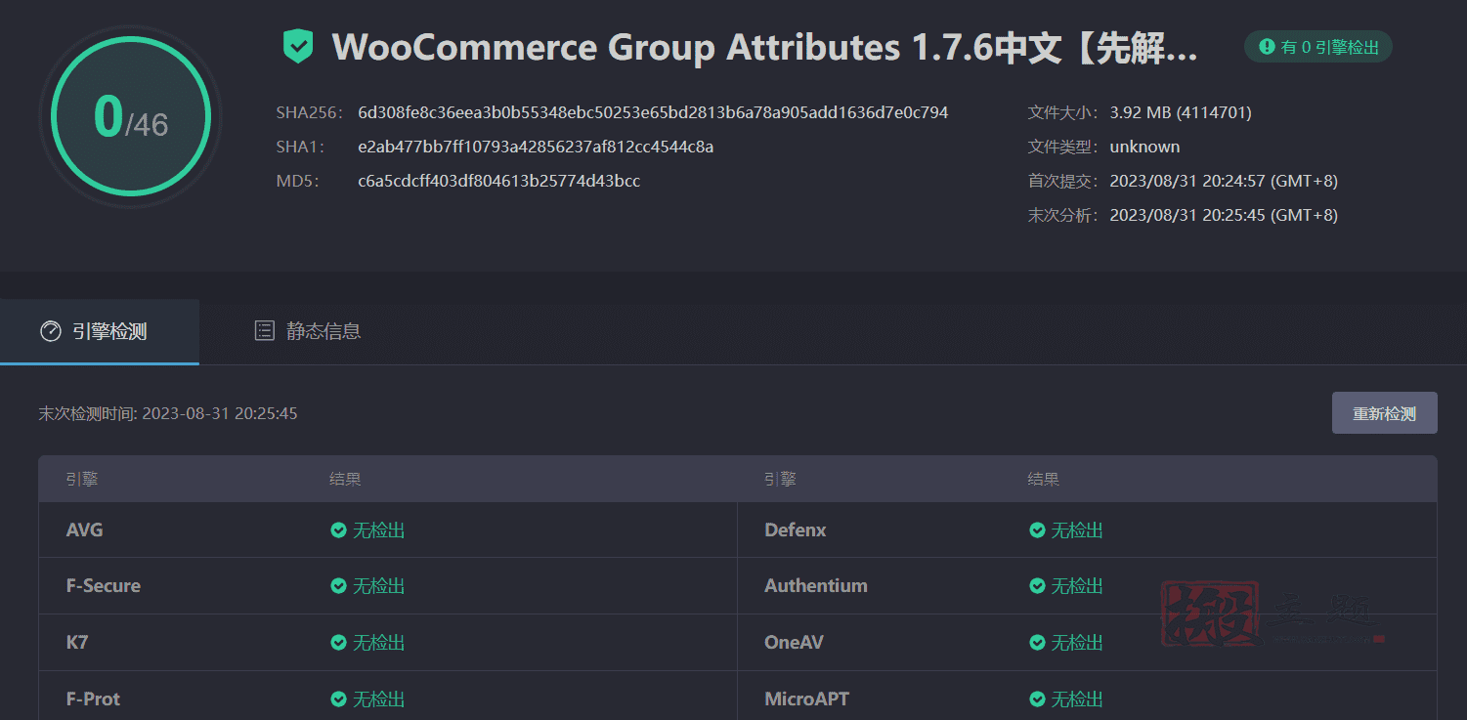Click the check icon in OneAV row
Viewport: 1467px width, 720px height.
(1037, 643)
